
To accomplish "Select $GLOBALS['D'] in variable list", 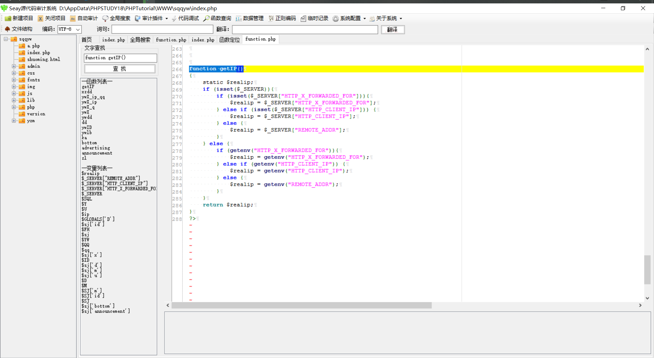I will [x=98, y=219].
